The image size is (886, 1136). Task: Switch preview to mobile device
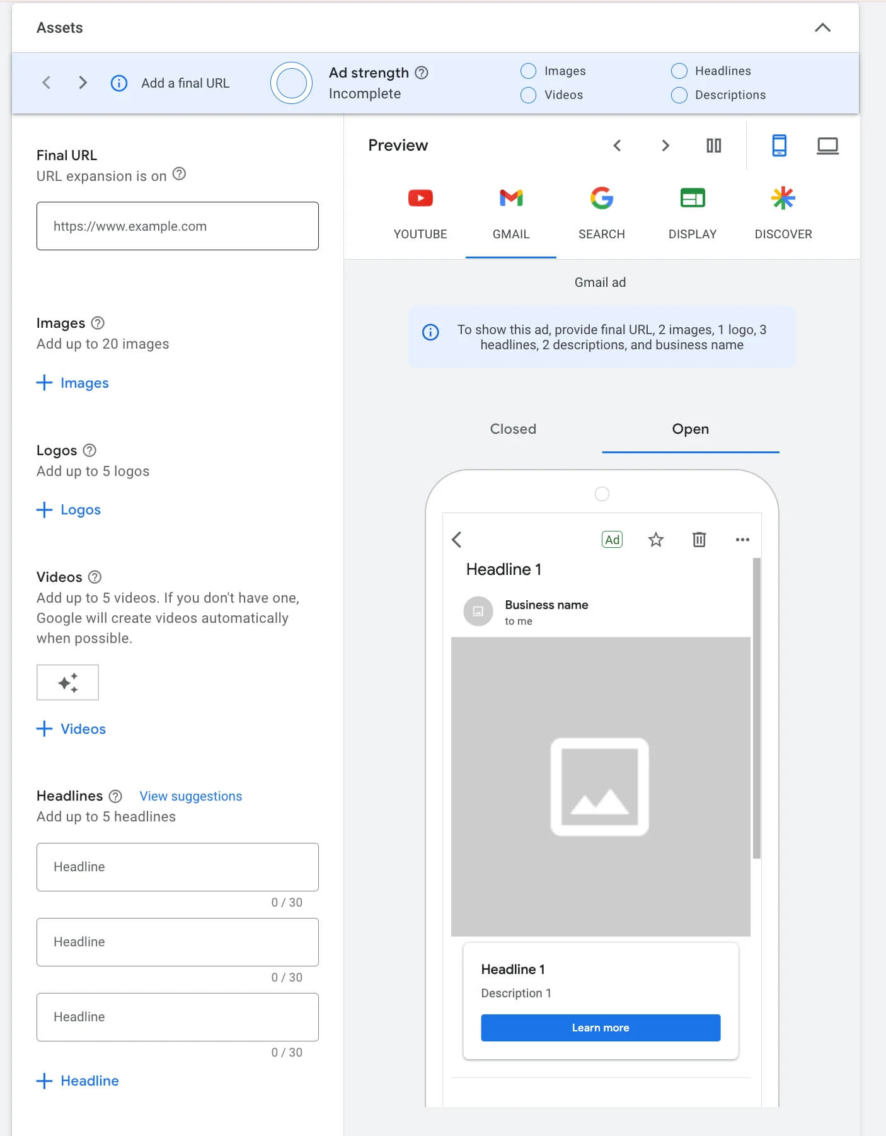click(x=780, y=146)
